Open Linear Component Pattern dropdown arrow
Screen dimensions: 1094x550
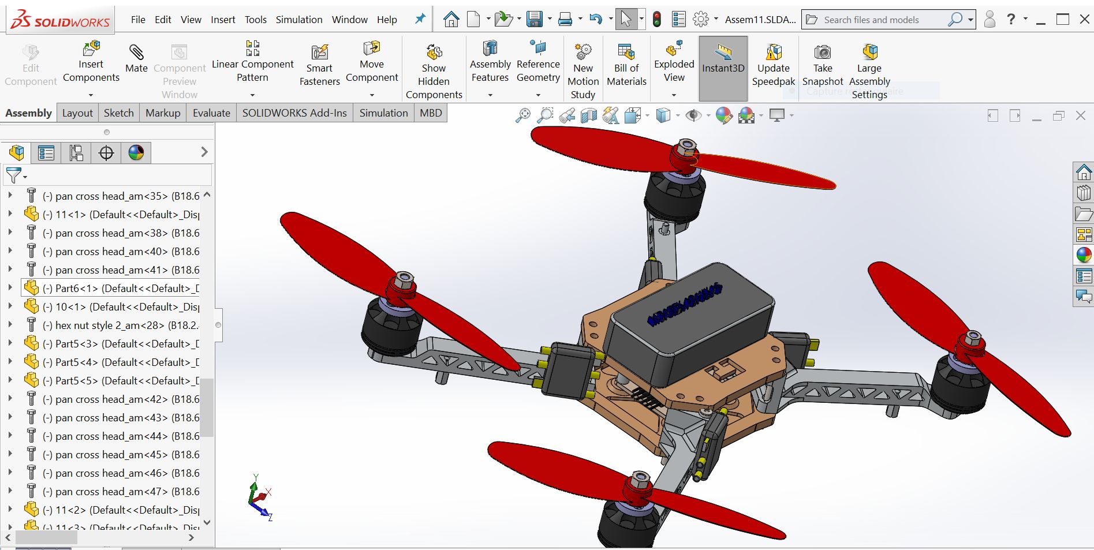(252, 95)
